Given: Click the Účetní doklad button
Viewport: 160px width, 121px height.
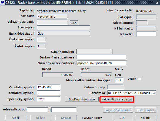Looking at the screenshot, I should coord(145,110).
